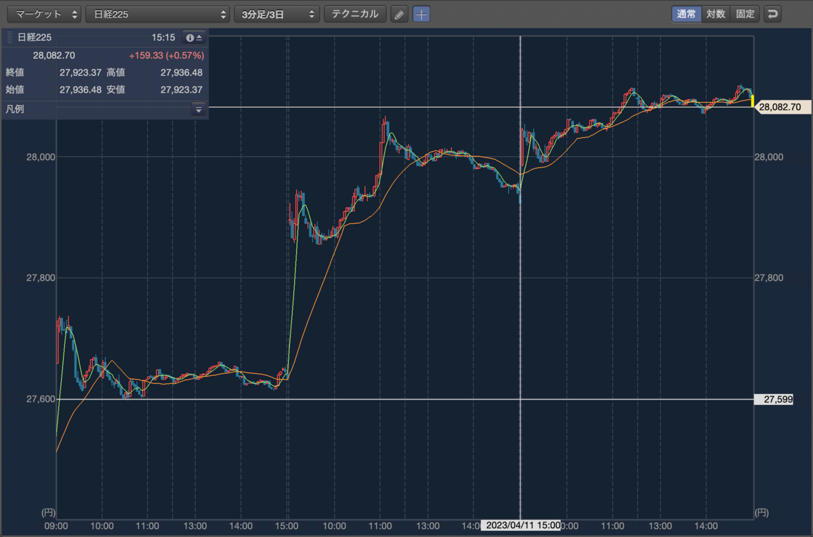Click the 高値 value 27,936.48

click(x=181, y=72)
